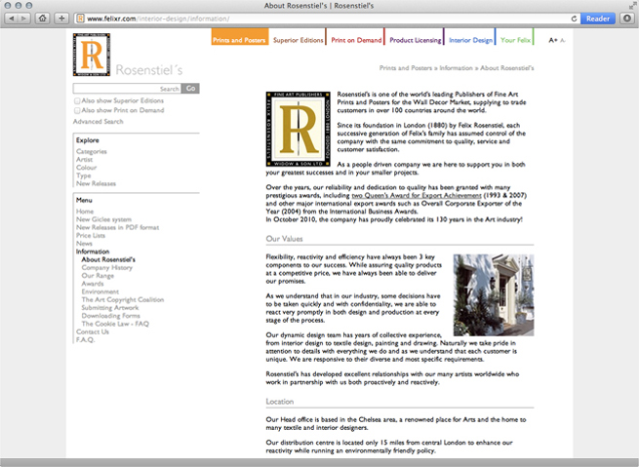Click Information in breadcrumb trail
Screen dimensions: 639x467
[x=456, y=68]
